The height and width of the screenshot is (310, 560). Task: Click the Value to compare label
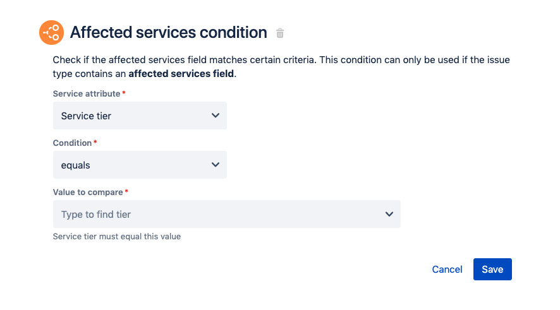coord(88,192)
